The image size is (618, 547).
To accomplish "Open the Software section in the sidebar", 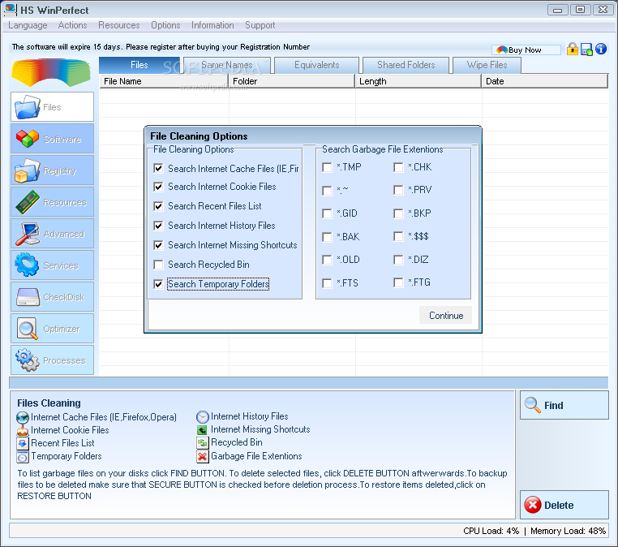I will 52,139.
